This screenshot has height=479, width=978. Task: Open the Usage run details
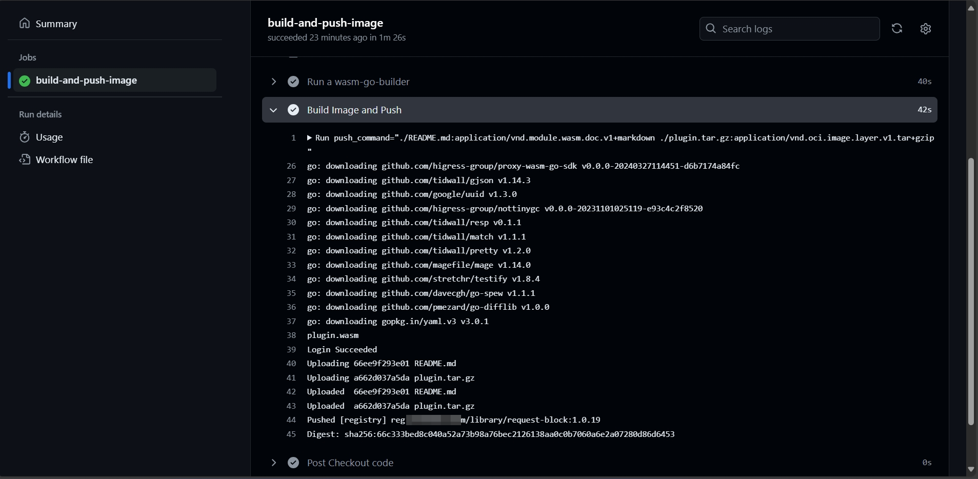[49, 137]
